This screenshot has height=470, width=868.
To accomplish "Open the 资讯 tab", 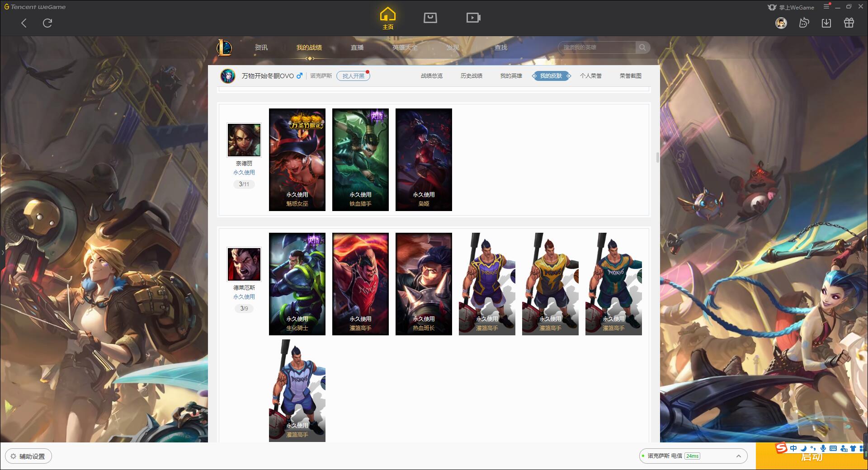I will tap(261, 47).
